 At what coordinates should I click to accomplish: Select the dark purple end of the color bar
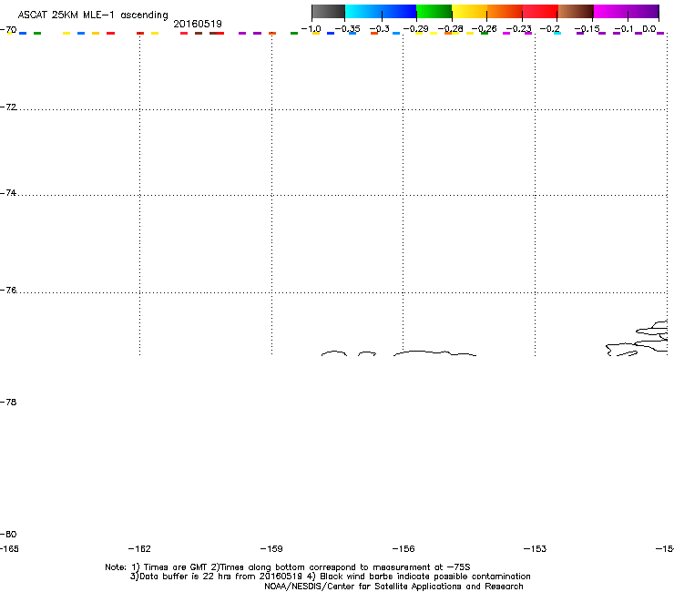pos(645,12)
